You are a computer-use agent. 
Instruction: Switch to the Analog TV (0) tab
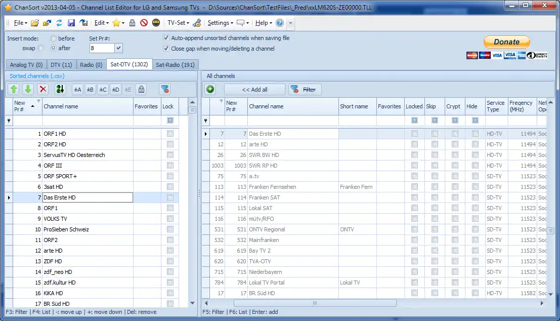[x=26, y=65]
